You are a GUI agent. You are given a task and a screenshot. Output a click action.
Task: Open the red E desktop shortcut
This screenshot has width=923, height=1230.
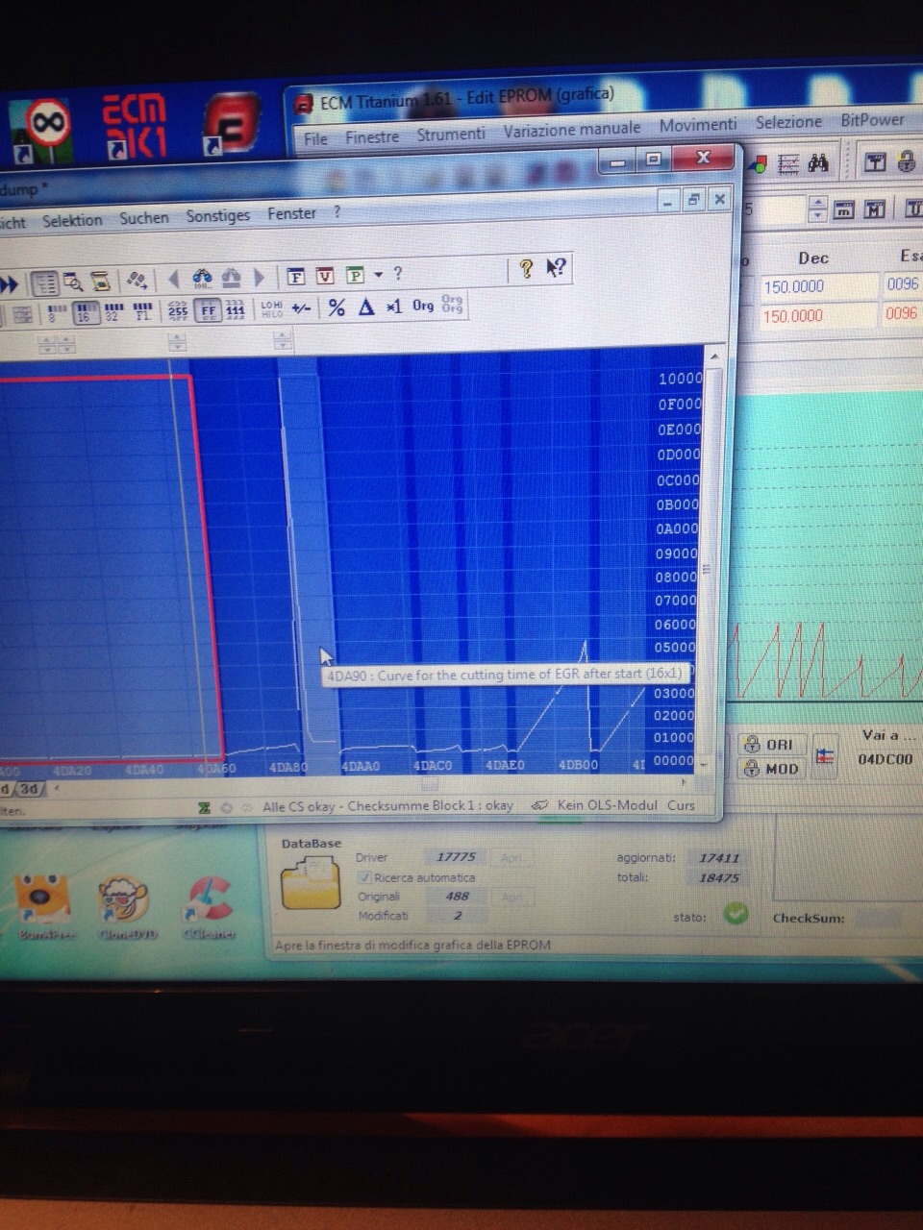coord(231,123)
